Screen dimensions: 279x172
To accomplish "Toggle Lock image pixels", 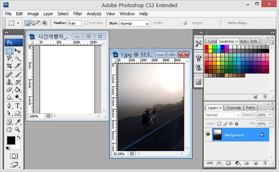I will pyautogui.click(x=225, y=124).
